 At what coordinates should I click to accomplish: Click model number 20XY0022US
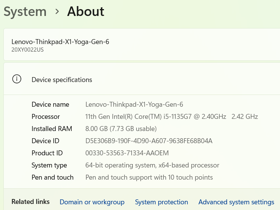[x=27, y=50]
